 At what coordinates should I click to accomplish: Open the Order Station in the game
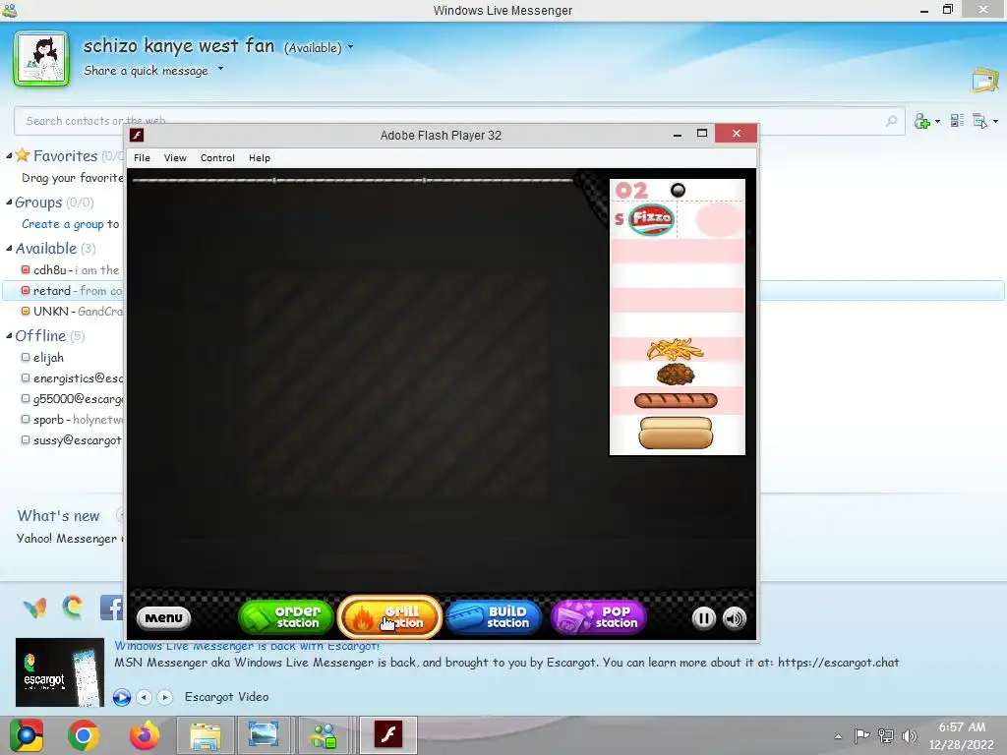click(x=286, y=617)
